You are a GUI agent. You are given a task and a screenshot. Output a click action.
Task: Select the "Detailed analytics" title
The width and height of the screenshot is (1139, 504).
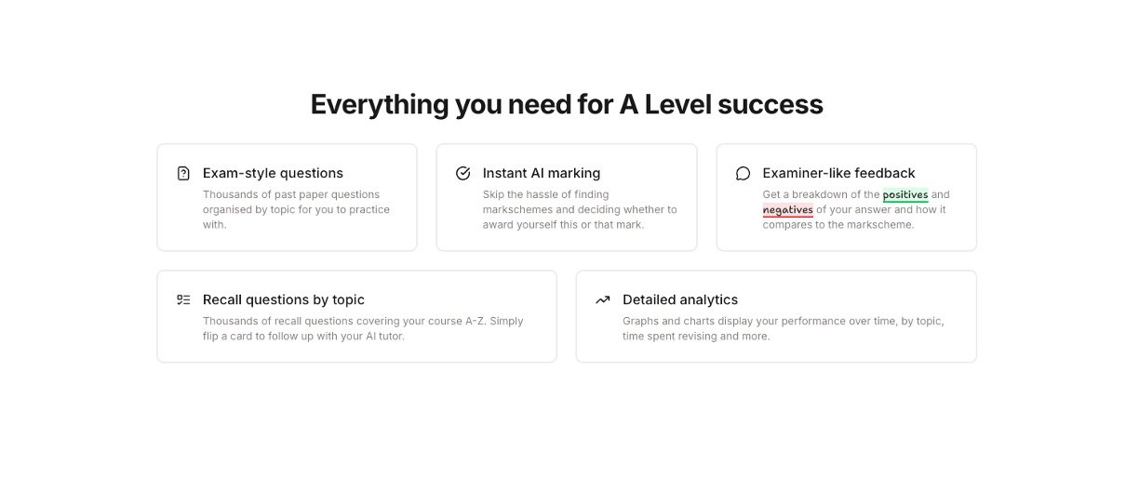(x=680, y=299)
